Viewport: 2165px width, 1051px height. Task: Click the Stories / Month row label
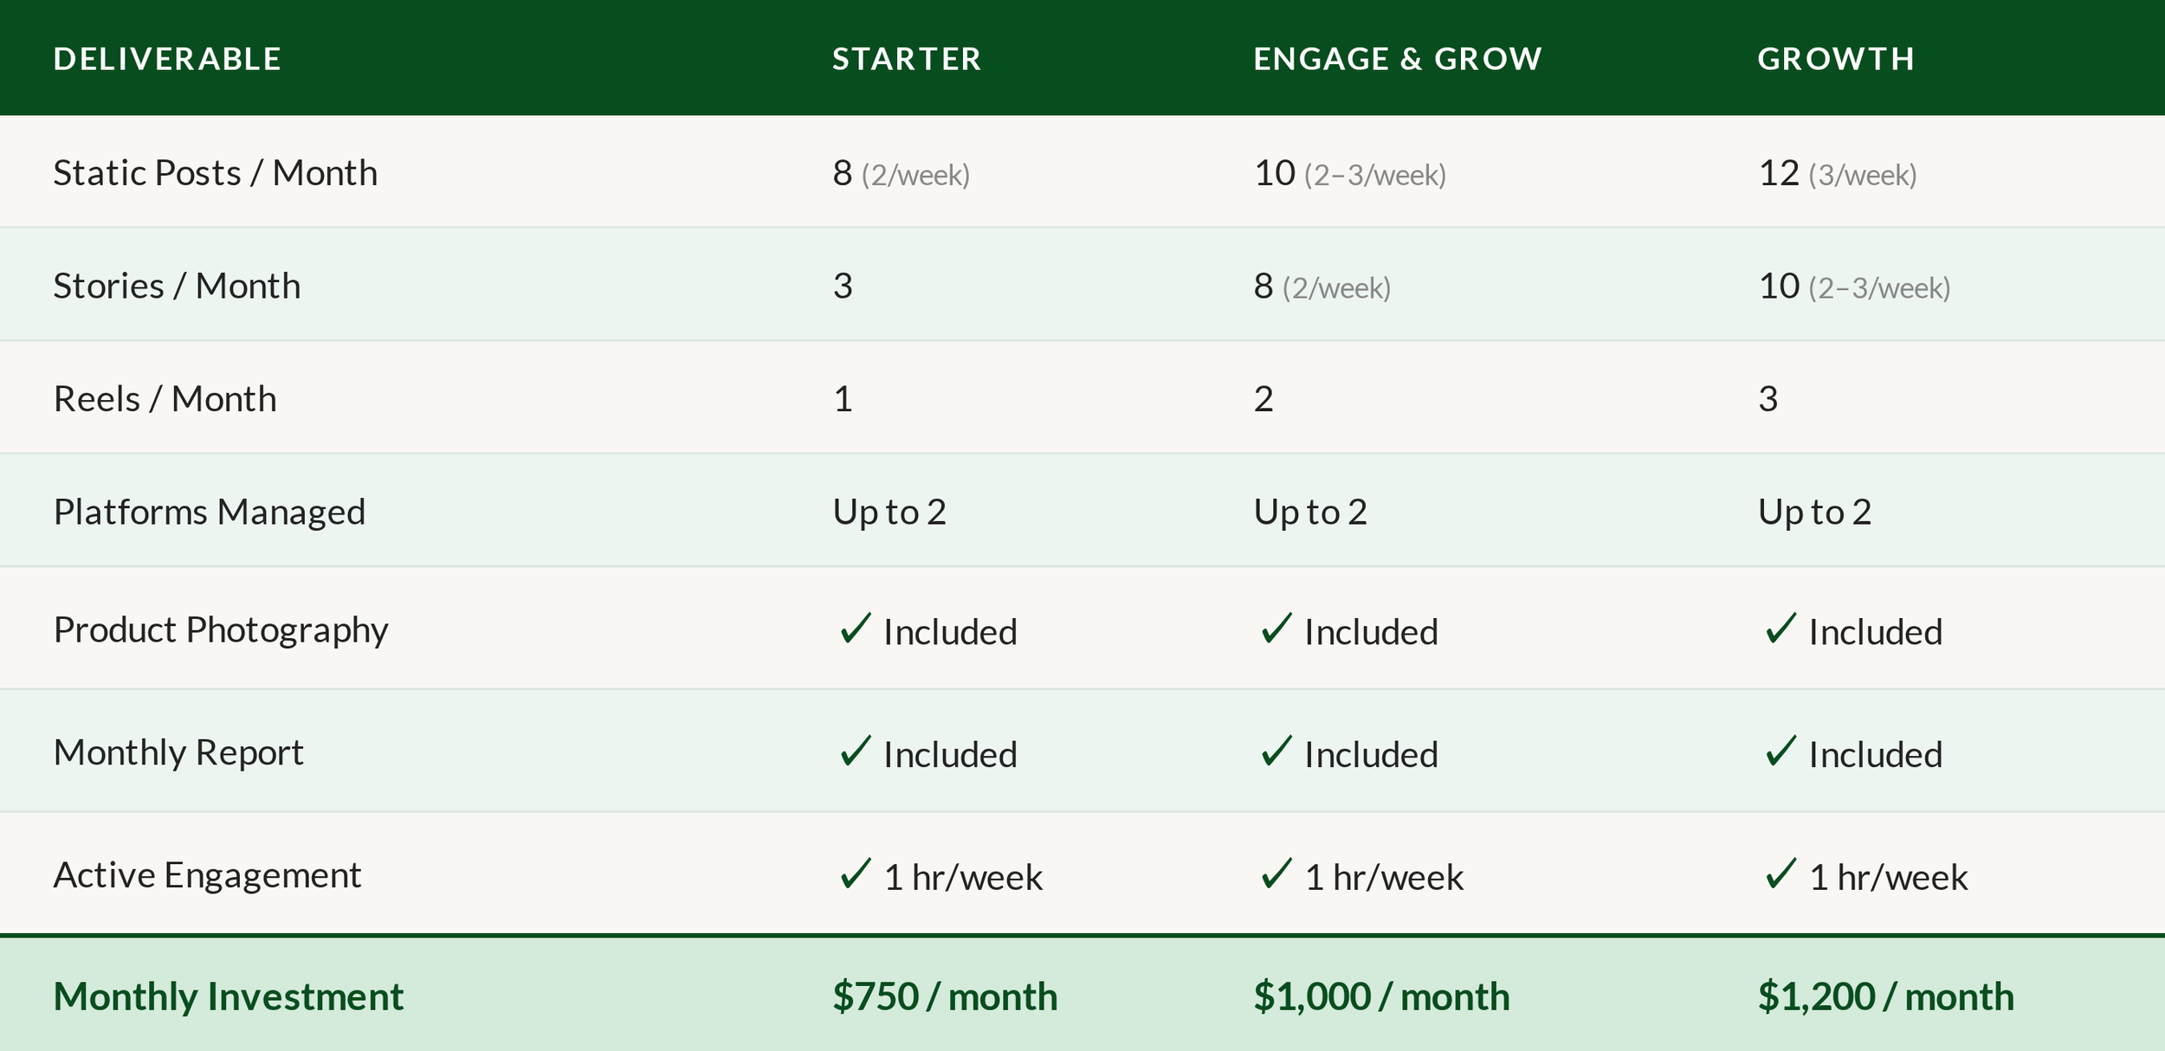click(x=177, y=287)
